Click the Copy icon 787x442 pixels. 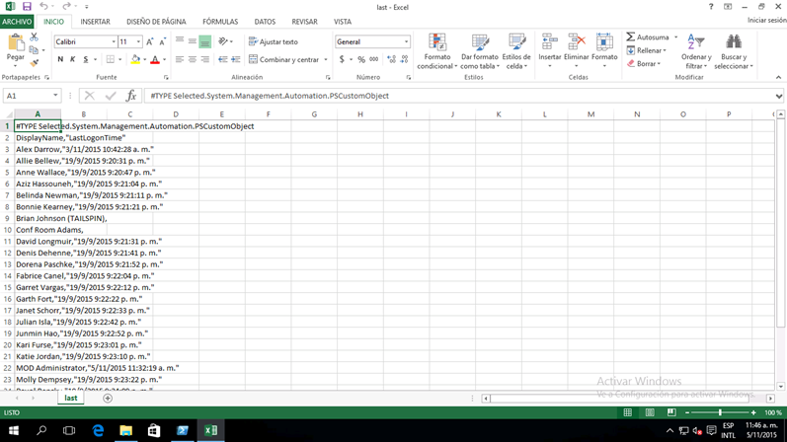coord(34,50)
